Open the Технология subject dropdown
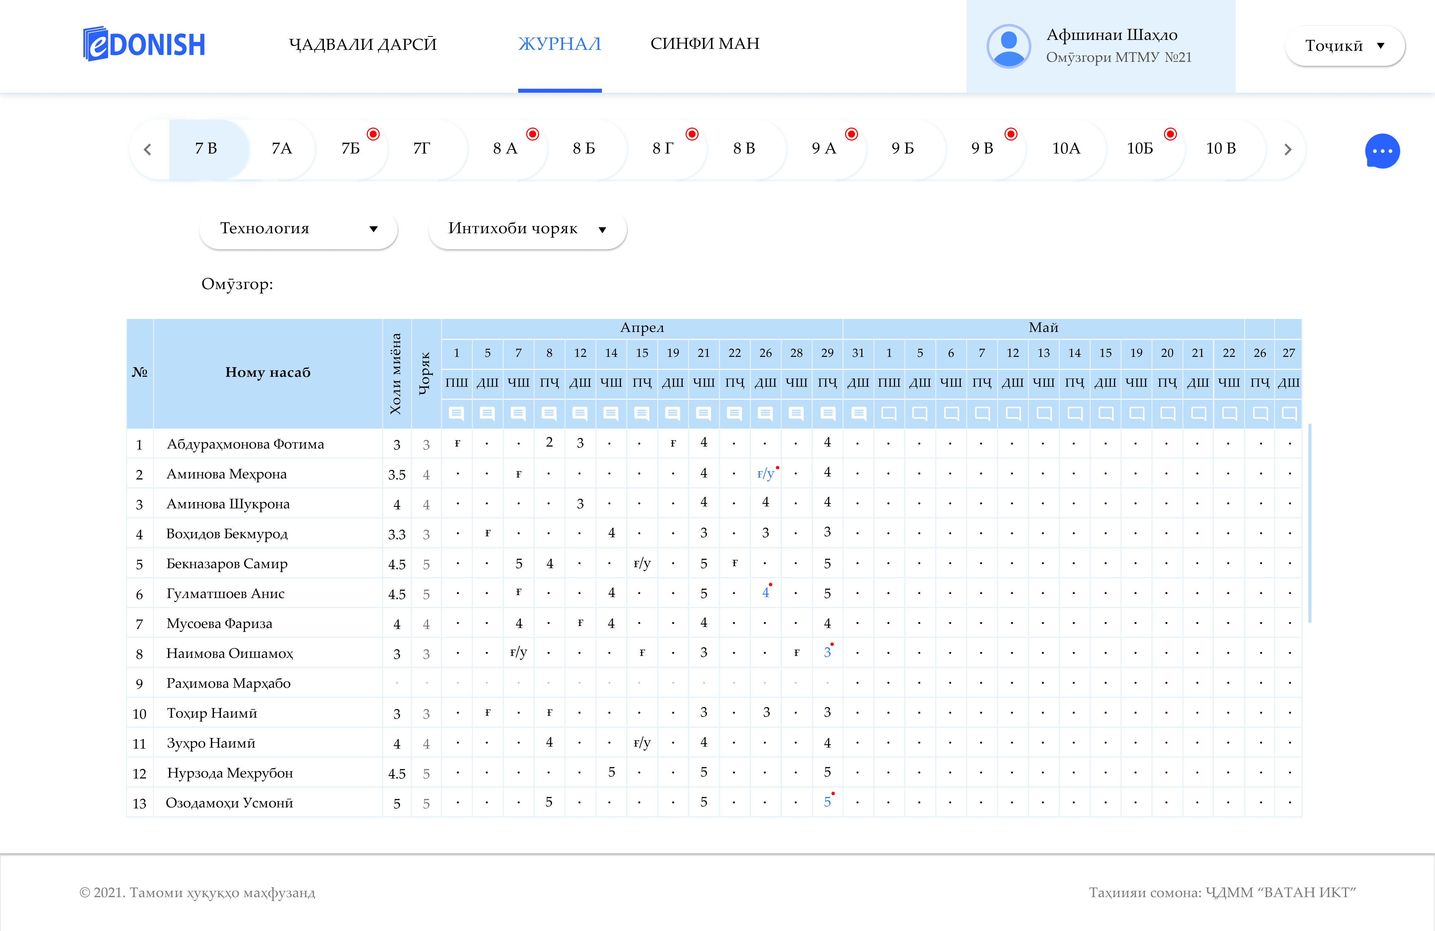The height and width of the screenshot is (931, 1435). coord(298,229)
